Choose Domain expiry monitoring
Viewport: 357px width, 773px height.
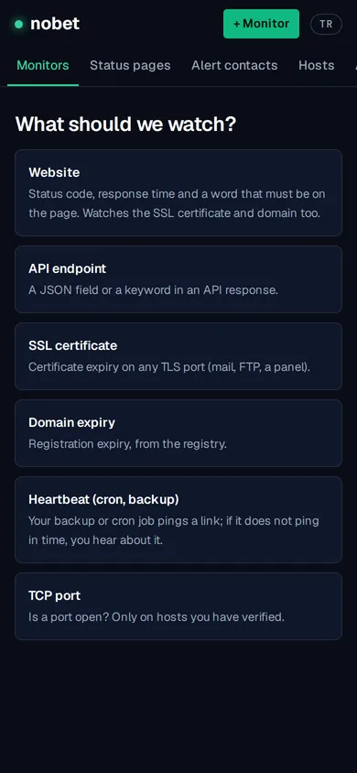point(178,433)
